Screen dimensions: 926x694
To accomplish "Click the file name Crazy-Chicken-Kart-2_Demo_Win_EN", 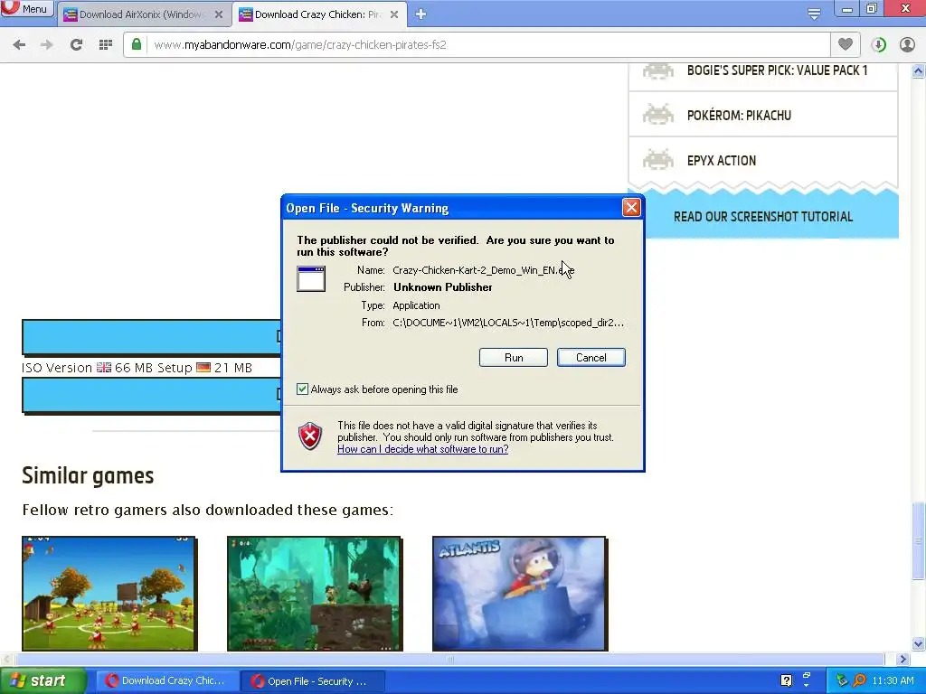I will tap(483, 270).
